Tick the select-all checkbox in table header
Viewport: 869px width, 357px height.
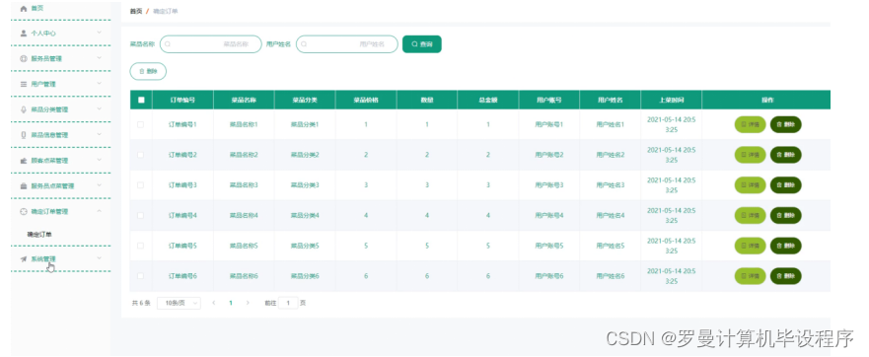(141, 100)
